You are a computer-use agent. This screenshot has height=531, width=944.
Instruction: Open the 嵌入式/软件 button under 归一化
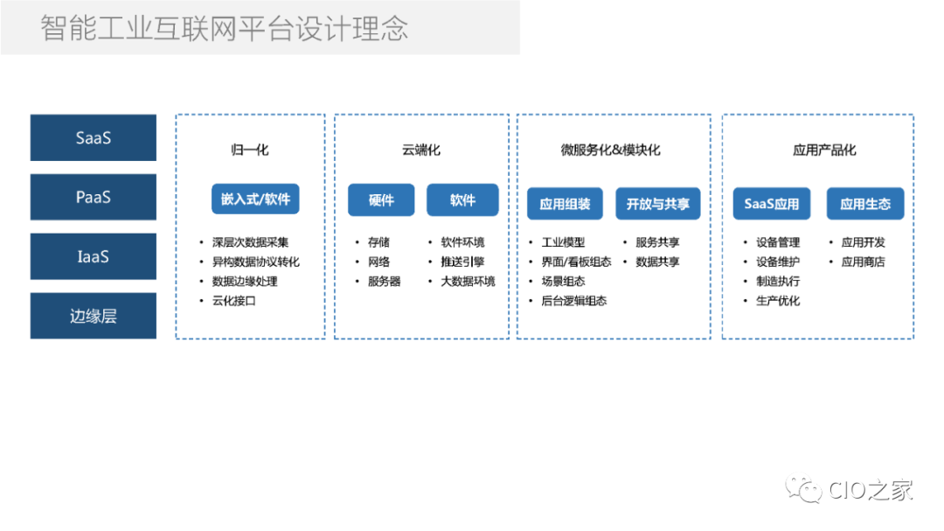click(255, 199)
